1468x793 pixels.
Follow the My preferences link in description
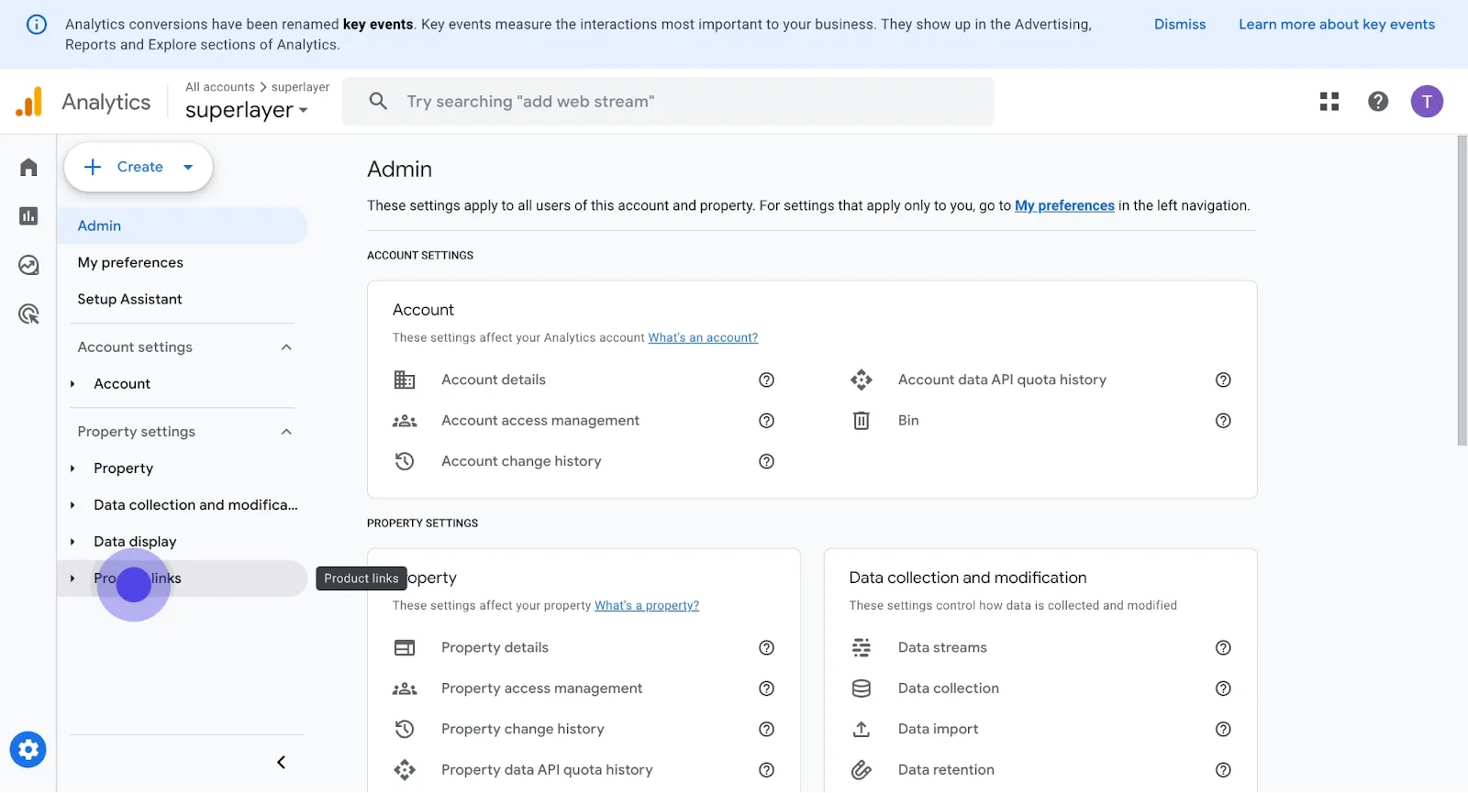click(1064, 206)
